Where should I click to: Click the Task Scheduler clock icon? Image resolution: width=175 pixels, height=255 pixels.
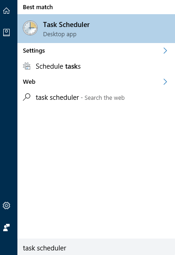tap(30, 28)
